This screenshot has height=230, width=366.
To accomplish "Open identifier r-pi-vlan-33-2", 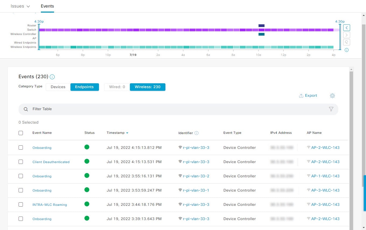I will tap(196, 176).
